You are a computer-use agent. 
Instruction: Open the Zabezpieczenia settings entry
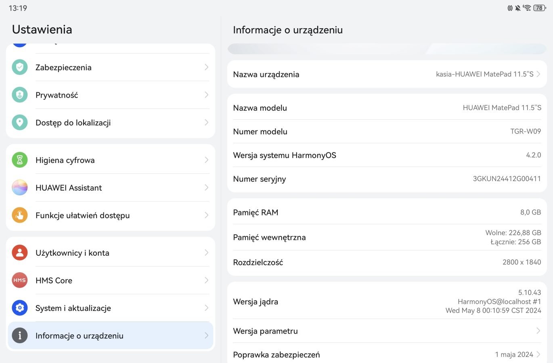(111, 67)
